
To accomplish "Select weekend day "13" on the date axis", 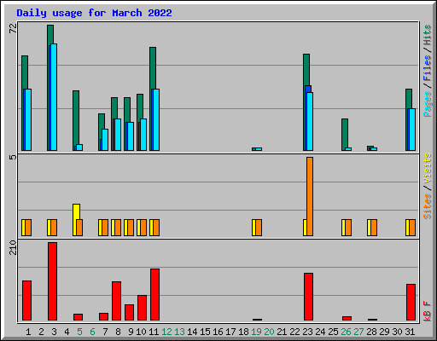I will [x=179, y=332].
